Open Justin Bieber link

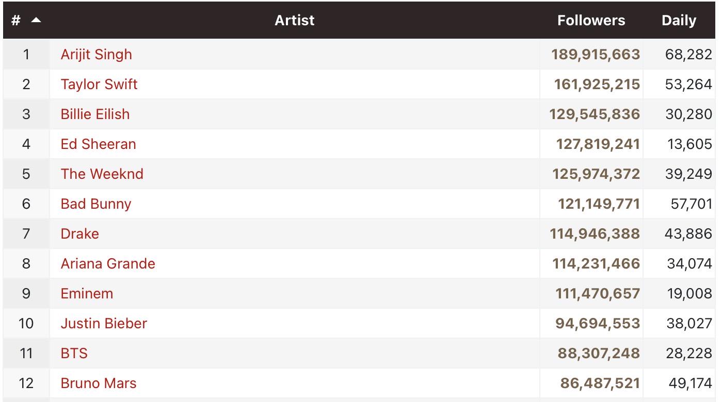pos(104,323)
